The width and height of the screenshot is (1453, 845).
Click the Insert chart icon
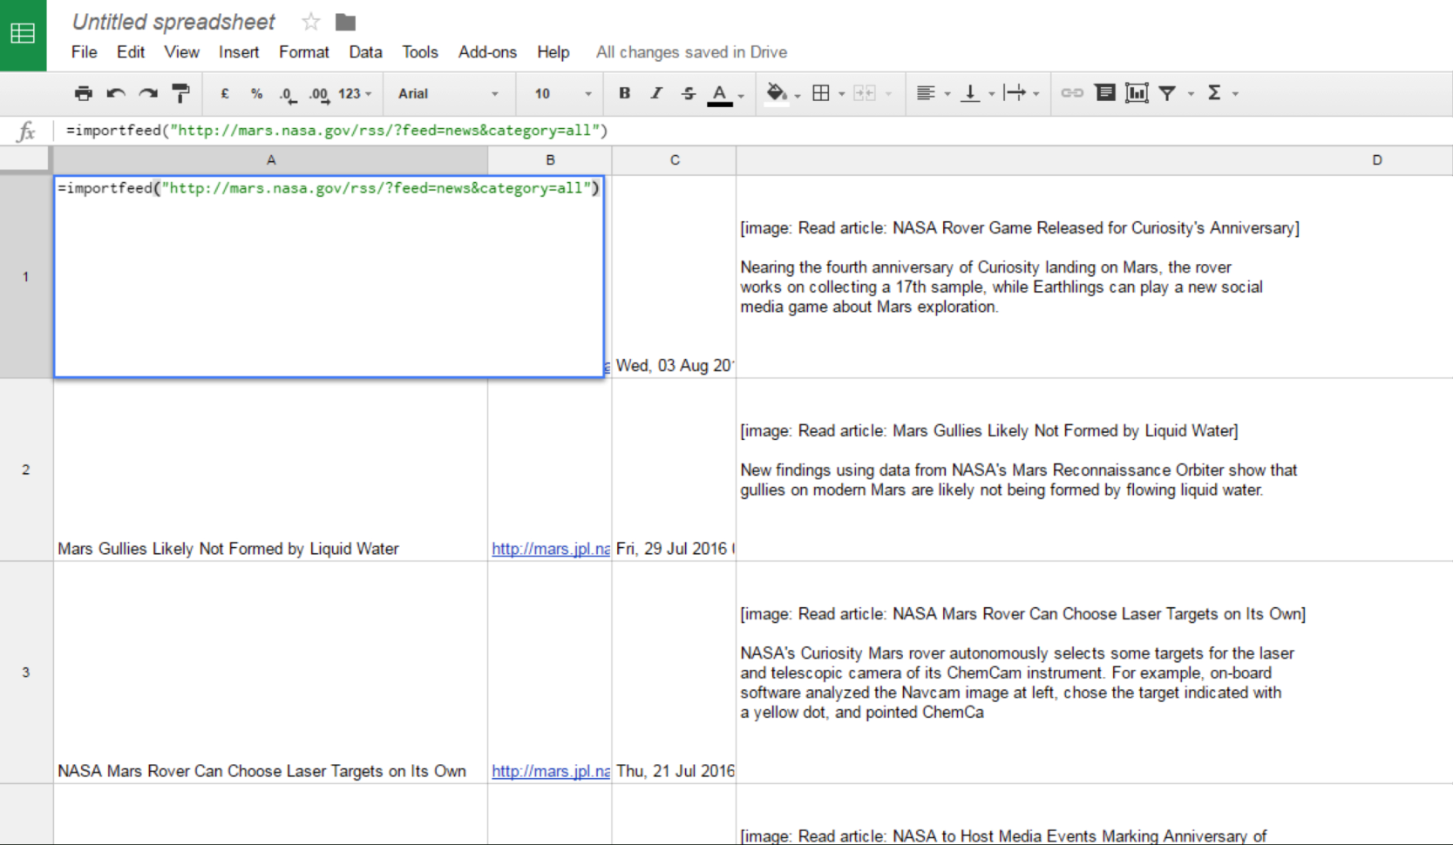1137,93
